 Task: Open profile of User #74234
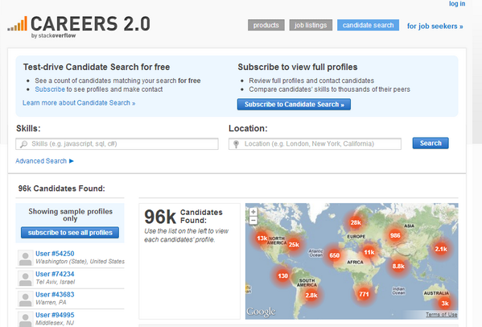pyautogui.click(x=55, y=274)
